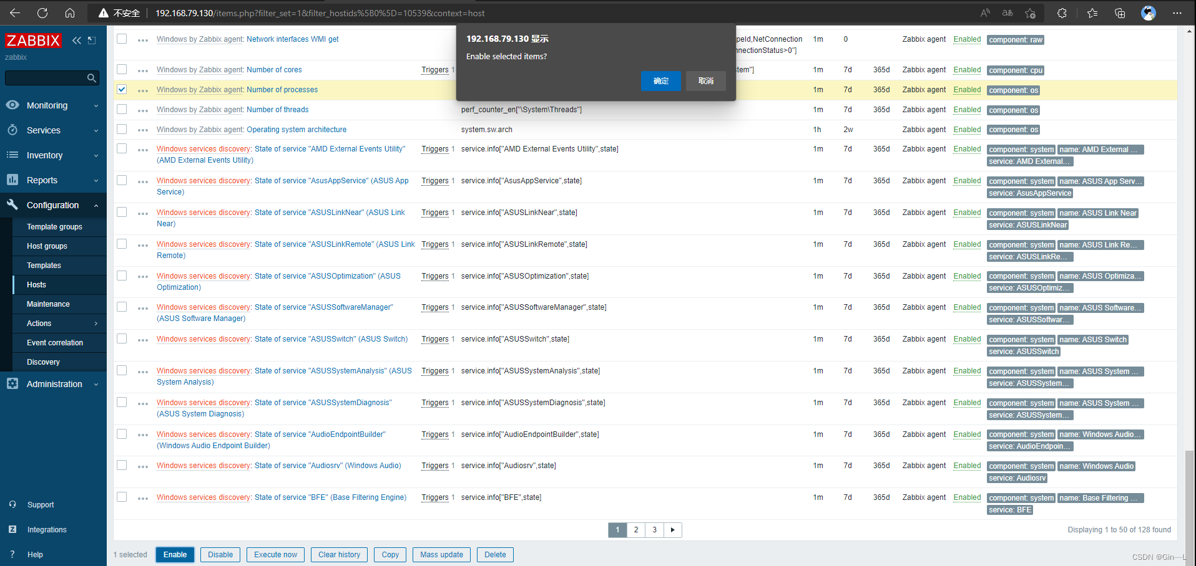Viewport: 1196px width, 566px height.
Task: Expand the Inventory menu
Action: point(53,155)
